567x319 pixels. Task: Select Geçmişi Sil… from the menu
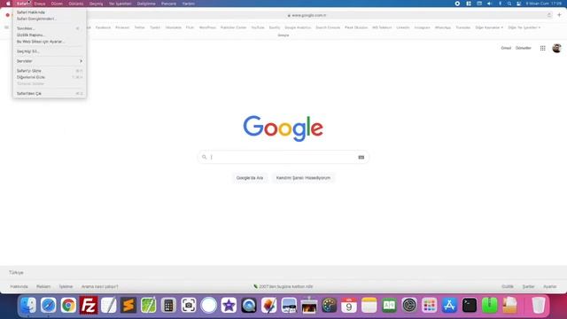pyautogui.click(x=50, y=51)
